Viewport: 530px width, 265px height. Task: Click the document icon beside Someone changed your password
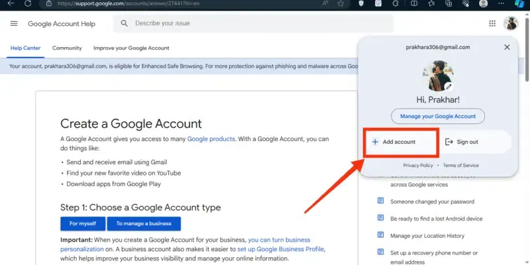coord(380,201)
